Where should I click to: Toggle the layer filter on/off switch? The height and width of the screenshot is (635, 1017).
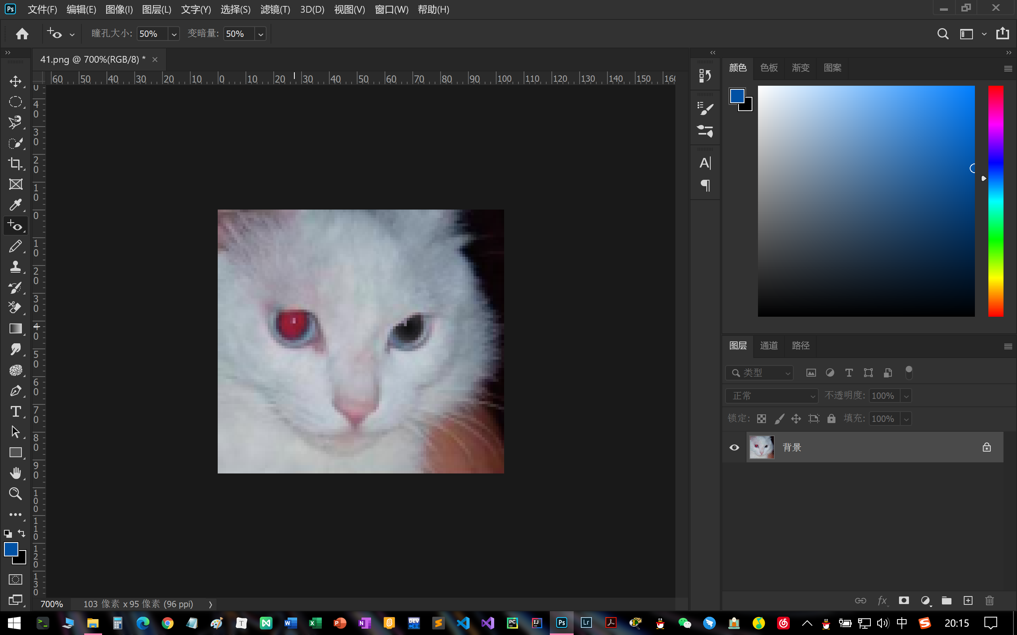tap(909, 373)
